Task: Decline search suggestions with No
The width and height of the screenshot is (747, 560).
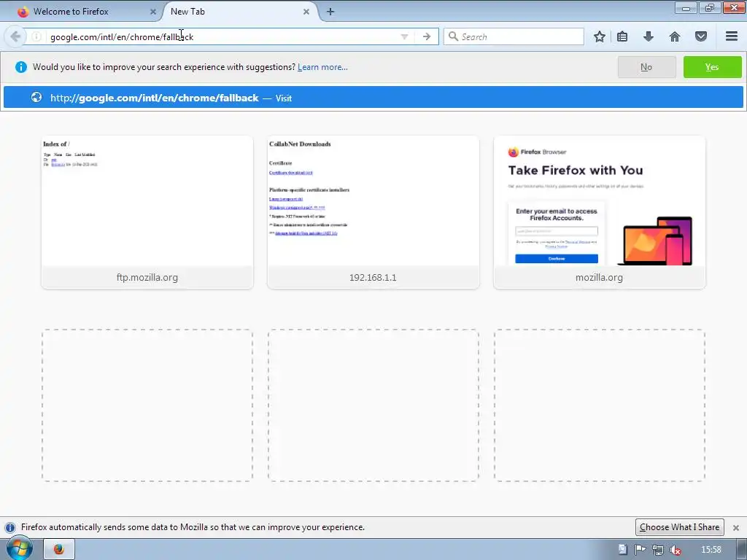Action: click(646, 67)
